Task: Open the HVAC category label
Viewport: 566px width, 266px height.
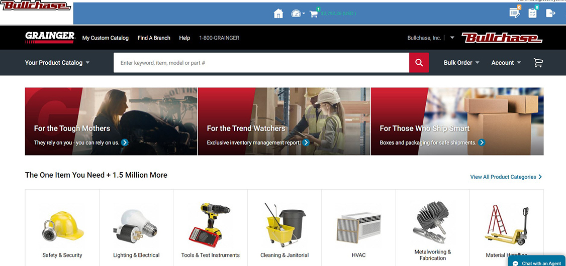Action: point(358,255)
